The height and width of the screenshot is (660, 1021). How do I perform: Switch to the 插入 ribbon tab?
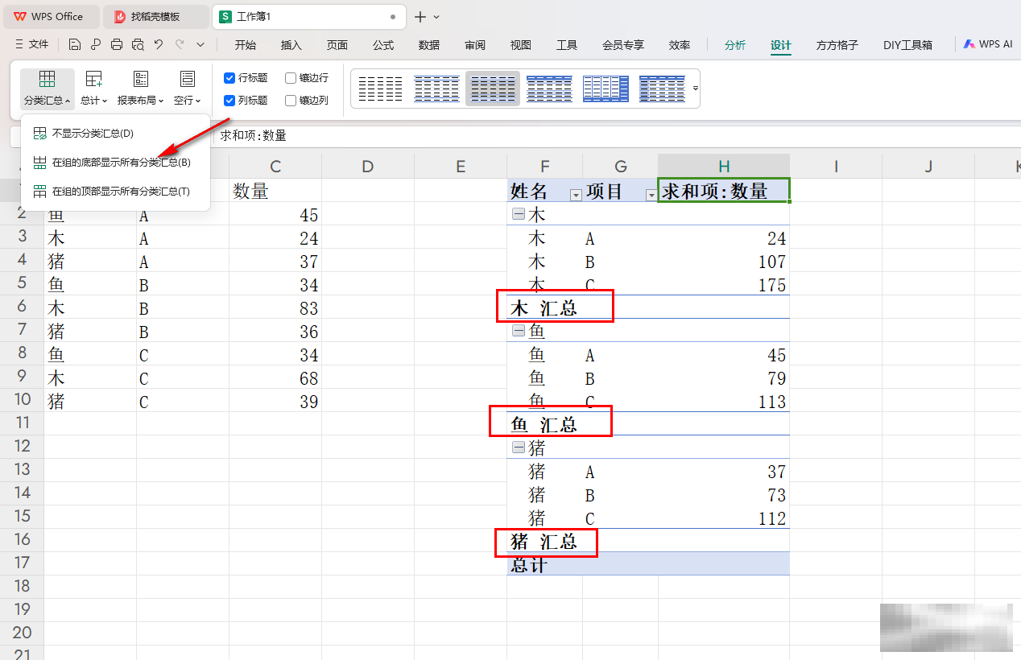291,45
